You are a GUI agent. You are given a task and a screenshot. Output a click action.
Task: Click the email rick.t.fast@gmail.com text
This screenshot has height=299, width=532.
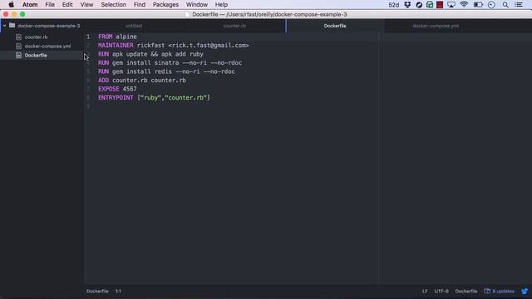click(209, 46)
